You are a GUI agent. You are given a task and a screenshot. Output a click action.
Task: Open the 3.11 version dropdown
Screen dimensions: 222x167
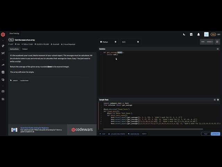click(x=130, y=42)
